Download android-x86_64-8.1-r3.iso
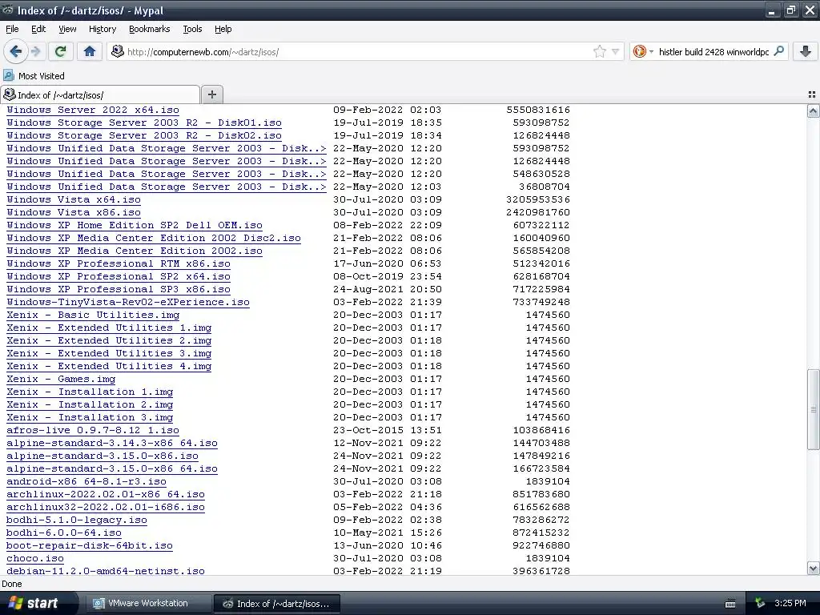Image resolution: width=820 pixels, height=615 pixels. [86, 481]
